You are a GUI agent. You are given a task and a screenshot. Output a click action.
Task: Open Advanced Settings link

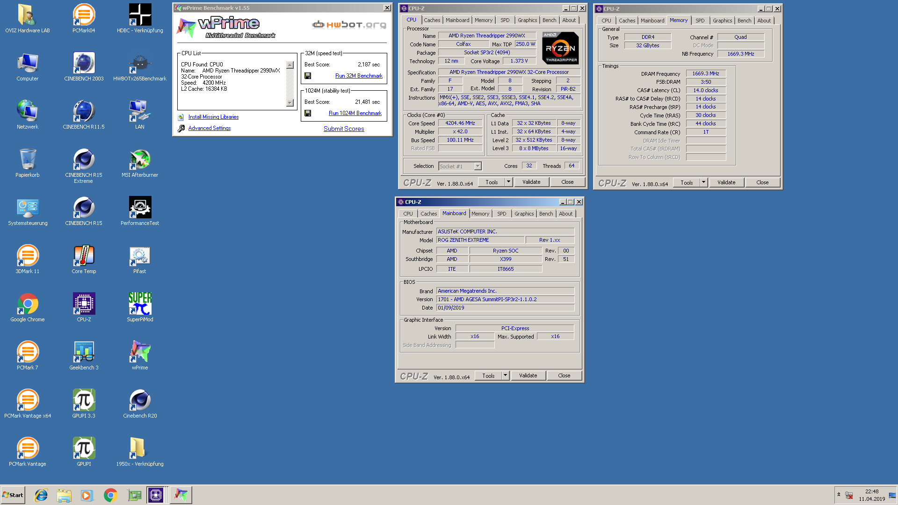click(210, 128)
